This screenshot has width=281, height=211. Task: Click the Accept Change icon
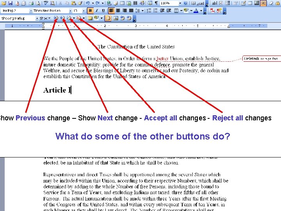click(69, 18)
